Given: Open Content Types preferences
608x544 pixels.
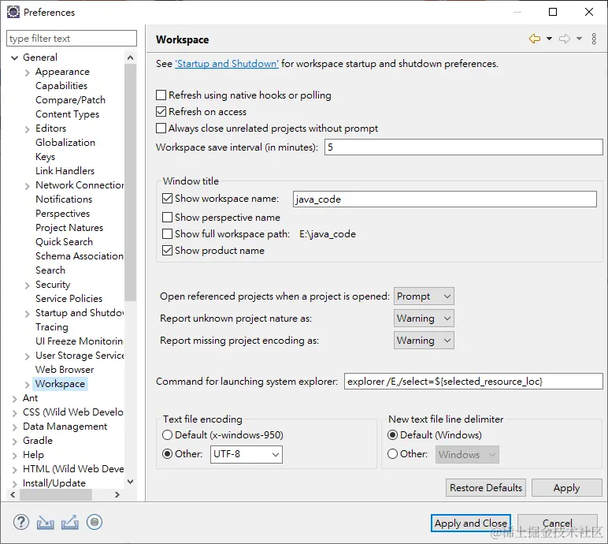Looking at the screenshot, I should [67, 114].
